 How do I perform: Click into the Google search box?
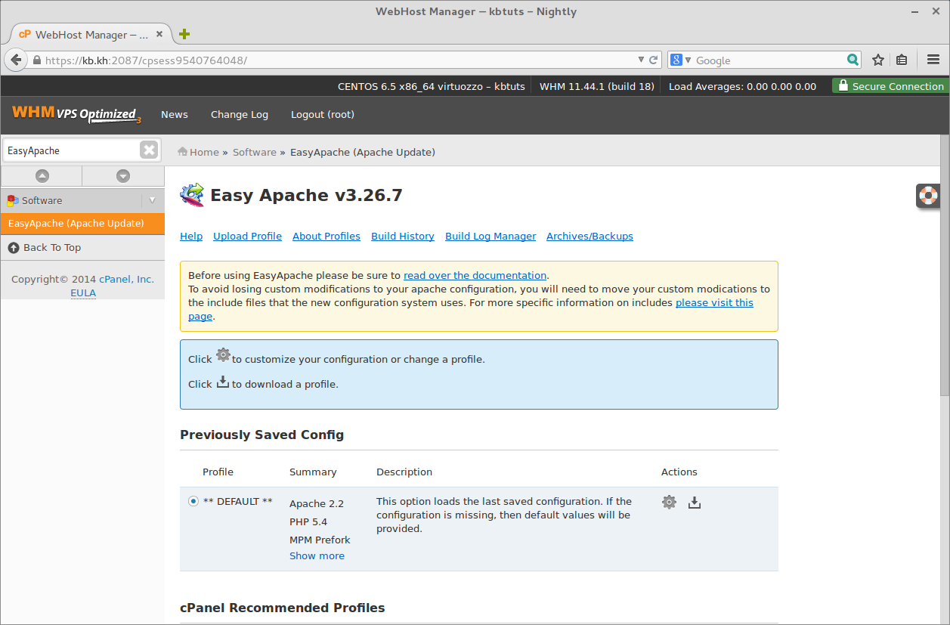(769, 60)
